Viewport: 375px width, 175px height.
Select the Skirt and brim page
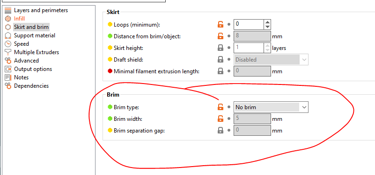[x=31, y=27]
